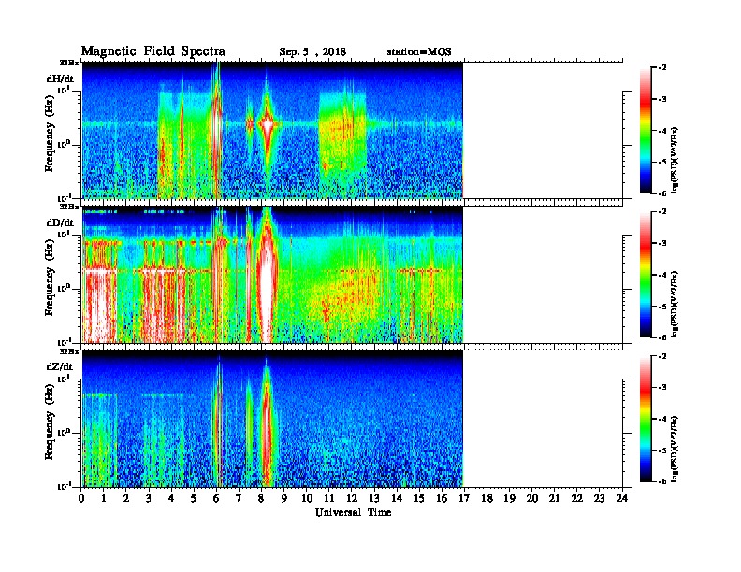Click the "32Hz" label above the dZ/dt panel
Screen dimensions: 741x572
pyautogui.click(x=69, y=351)
